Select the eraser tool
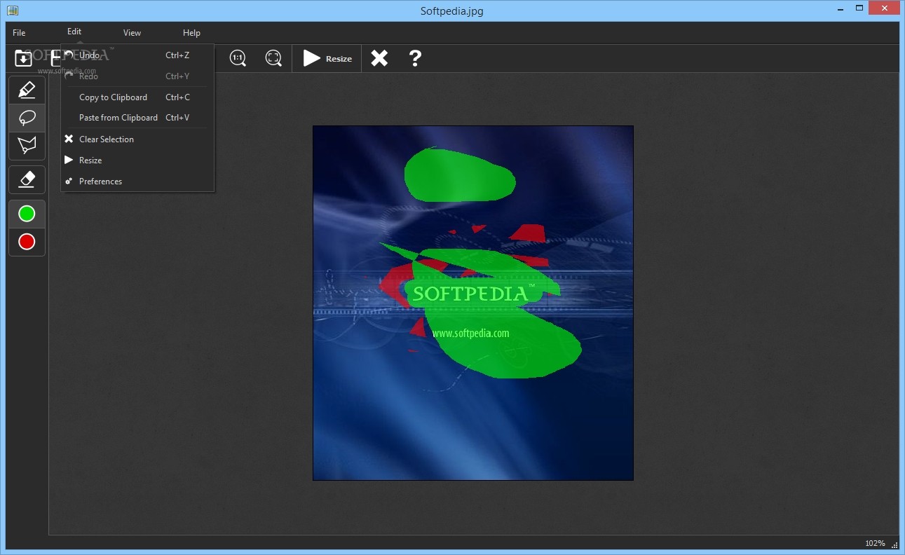Screen dimensions: 905x555 (x=27, y=179)
